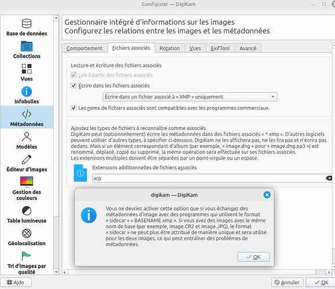Open the XMP sidecar writing mode dropdown
335x289 pixels.
[190, 97]
